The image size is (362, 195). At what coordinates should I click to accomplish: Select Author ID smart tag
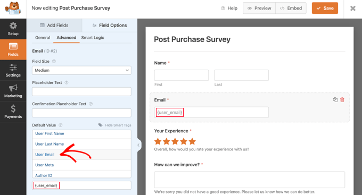tap(81, 174)
